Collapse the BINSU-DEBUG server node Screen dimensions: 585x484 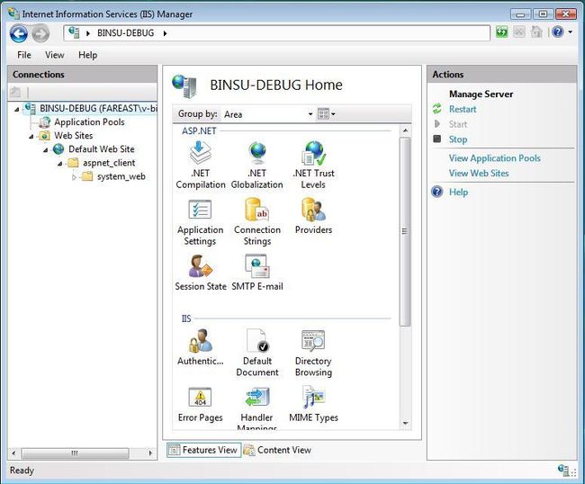pyautogui.click(x=17, y=109)
